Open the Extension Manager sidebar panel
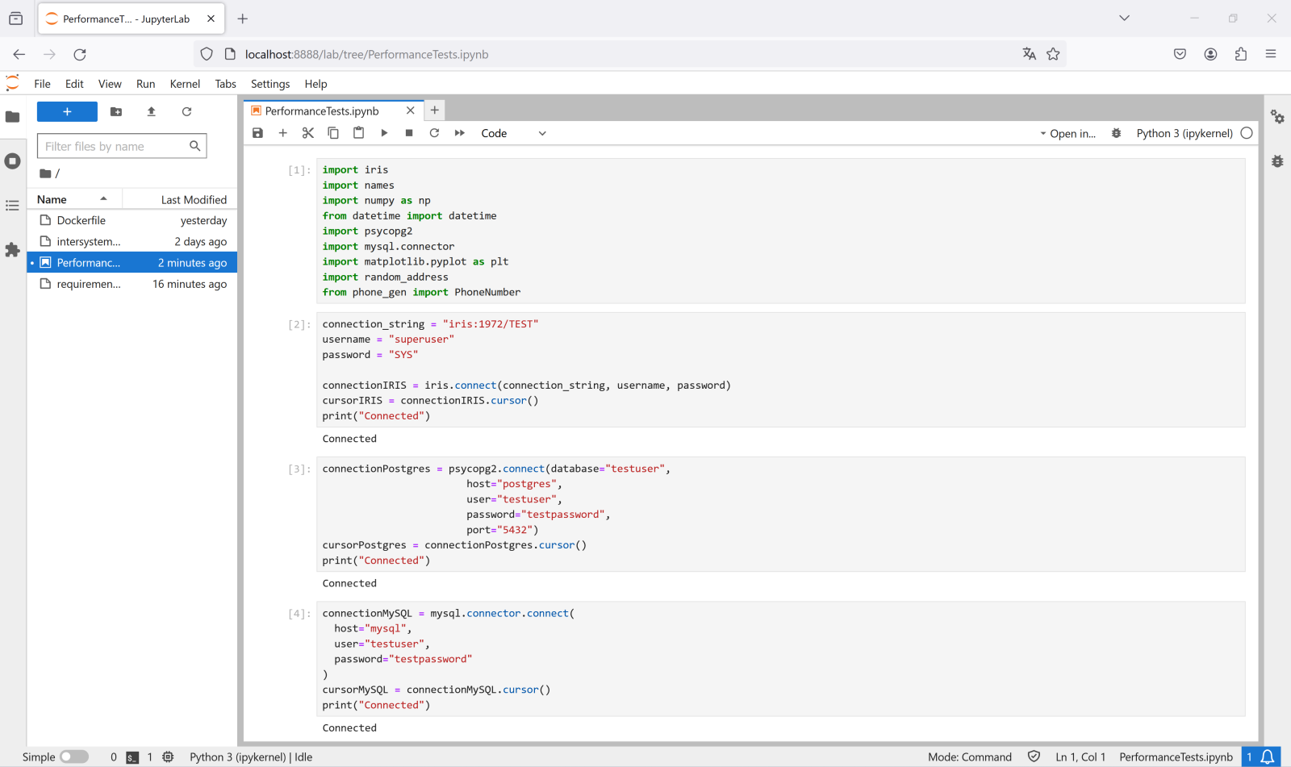1291x767 pixels. (12, 250)
